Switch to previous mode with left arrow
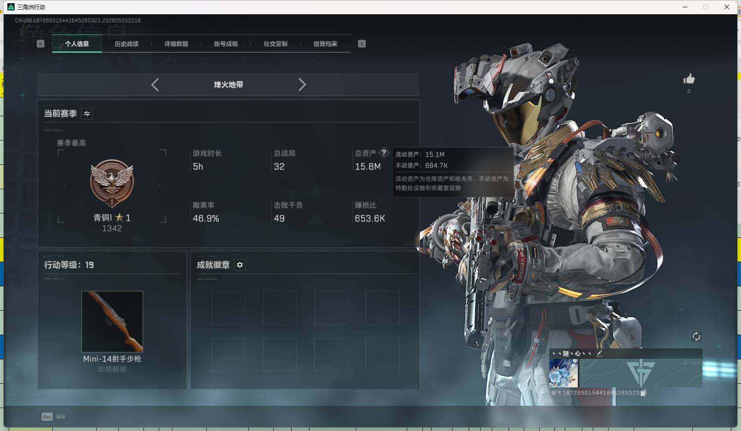741x431 pixels. 155,84
